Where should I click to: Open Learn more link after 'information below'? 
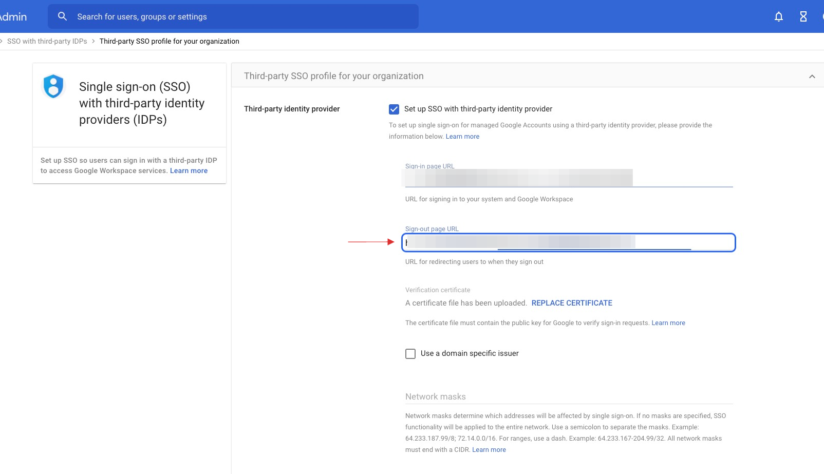462,137
